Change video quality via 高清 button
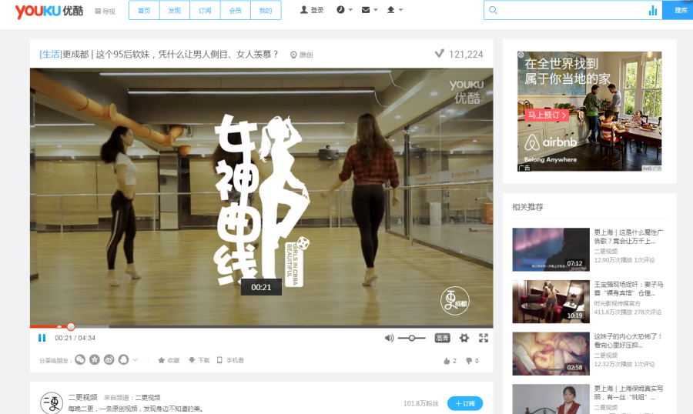693x414 pixels. [442, 338]
